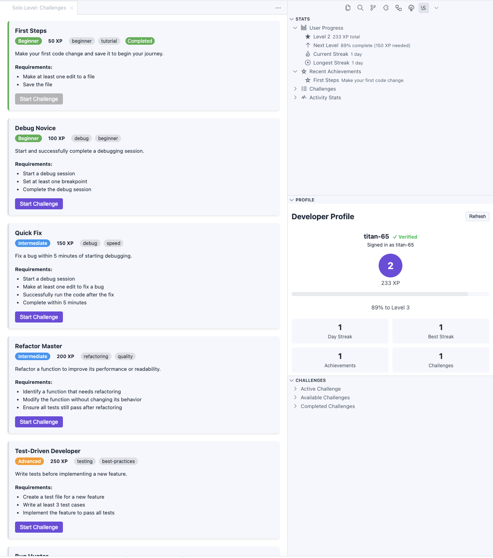Viewport: 493px width, 558px height.
Task: Click the connected-squares icon in the view bar
Action: pos(398,8)
